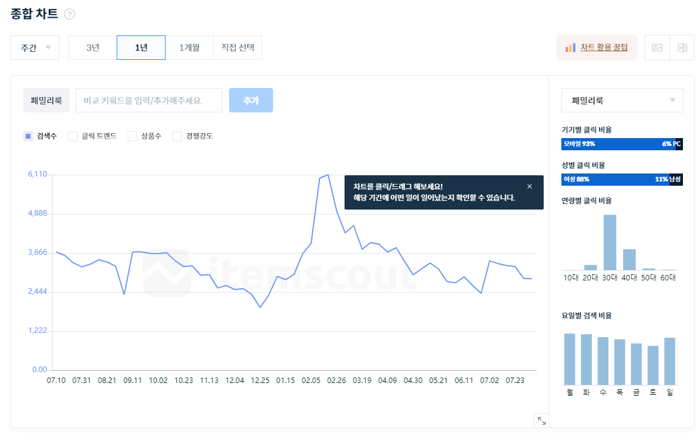
Task: Click the comparison keyword input field
Action: point(149,101)
